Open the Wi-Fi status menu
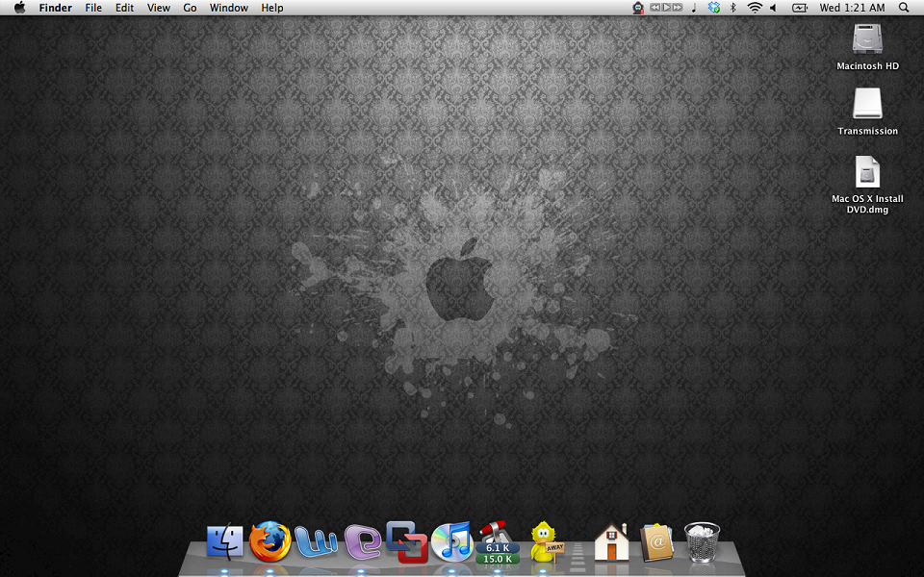 755,8
